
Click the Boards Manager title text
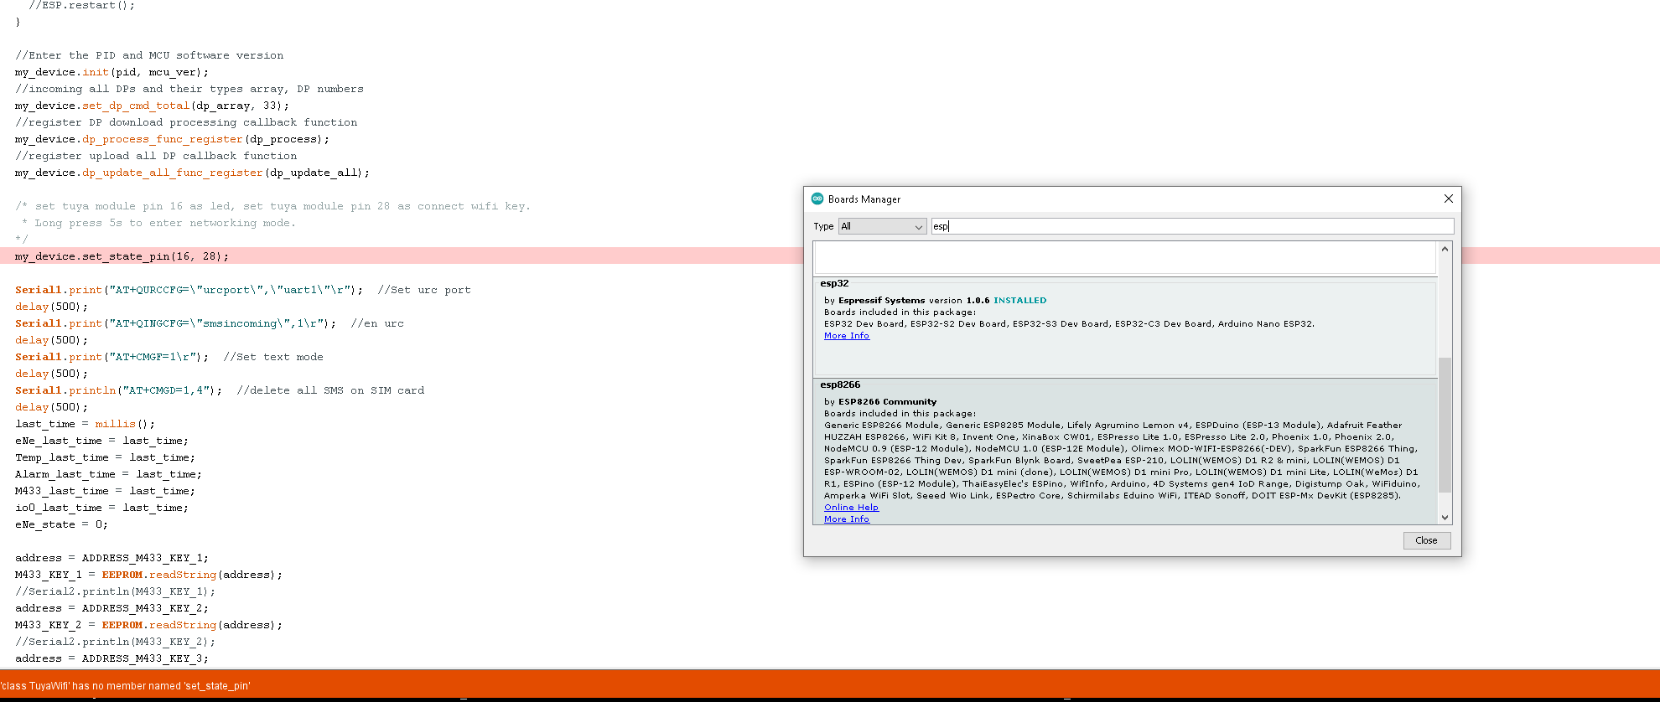click(864, 199)
